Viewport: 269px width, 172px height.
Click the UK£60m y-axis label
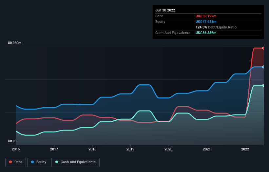(x=15, y=43)
